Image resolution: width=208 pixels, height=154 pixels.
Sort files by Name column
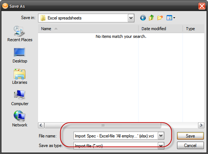88,29
